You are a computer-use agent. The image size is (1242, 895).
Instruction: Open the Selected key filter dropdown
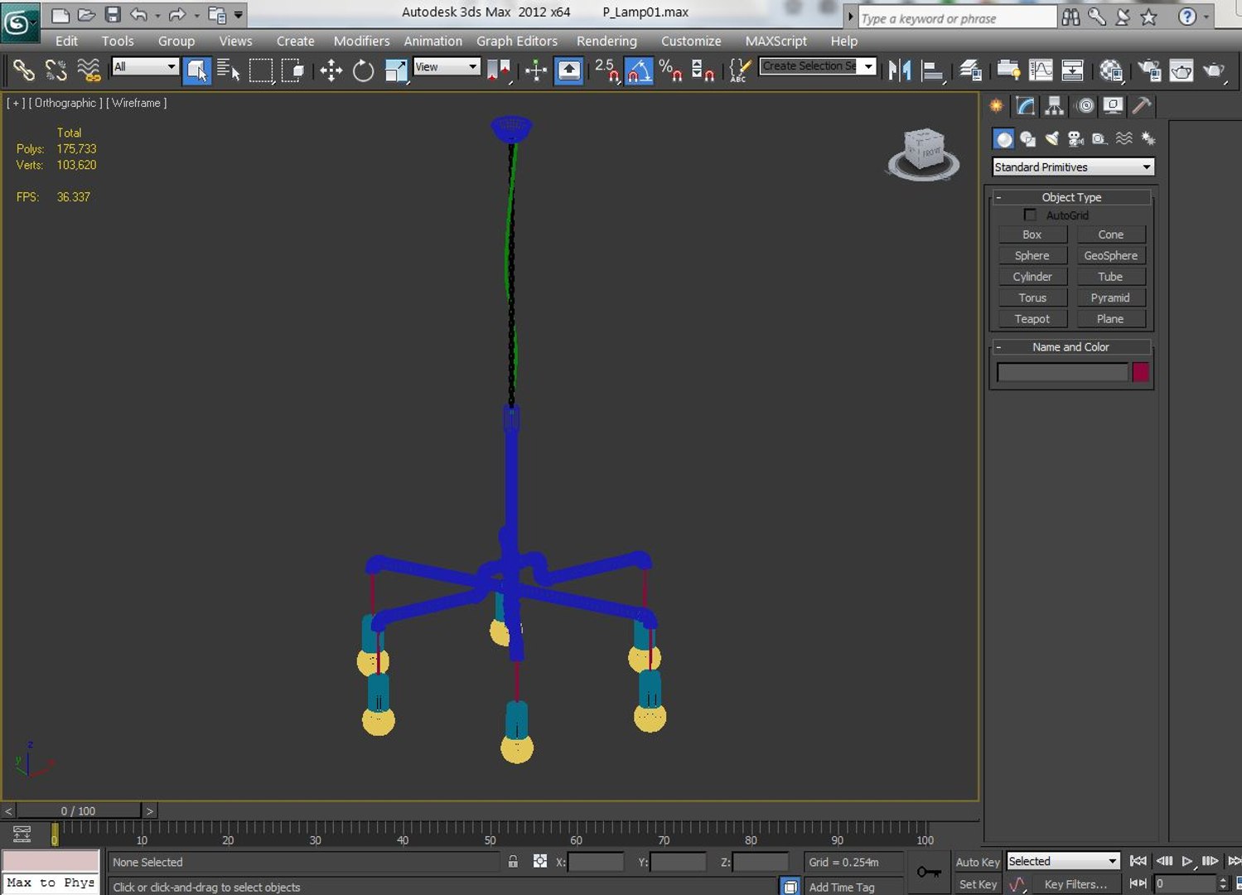click(1062, 861)
